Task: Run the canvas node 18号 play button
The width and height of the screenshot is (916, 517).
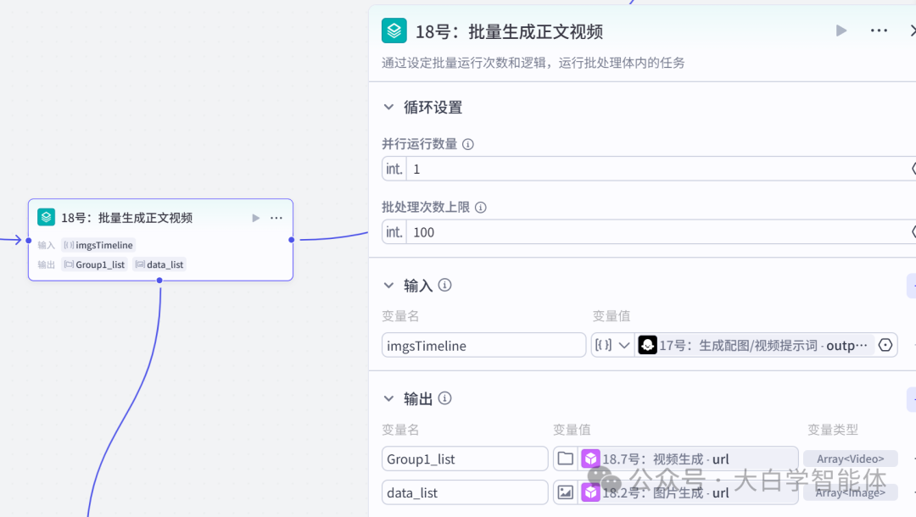Action: [256, 218]
